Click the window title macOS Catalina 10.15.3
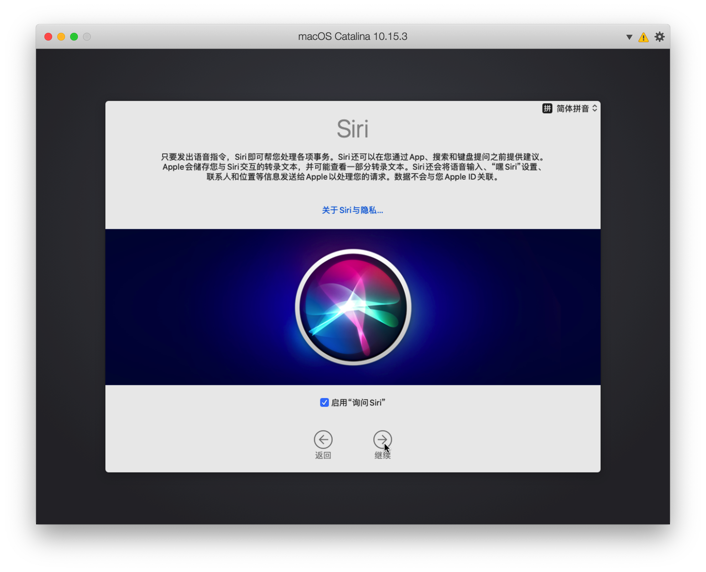The height and width of the screenshot is (572, 706). tap(353, 36)
